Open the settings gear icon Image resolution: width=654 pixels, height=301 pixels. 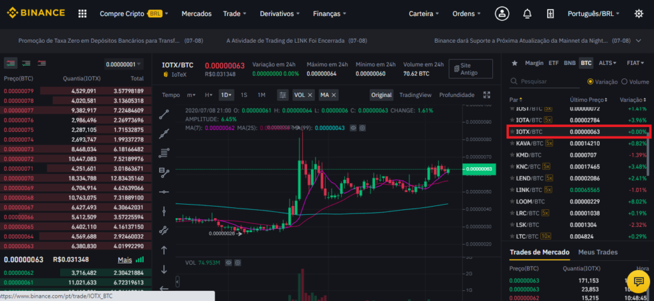click(639, 13)
